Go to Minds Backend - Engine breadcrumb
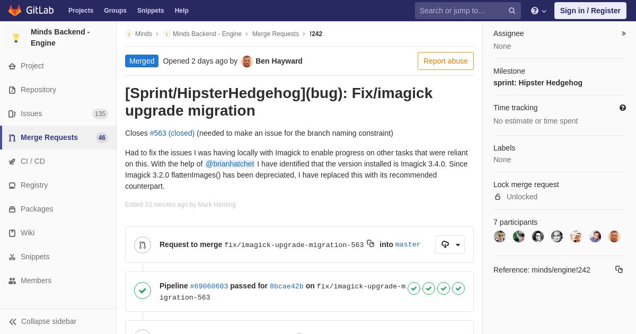This screenshot has height=334, width=636. click(x=207, y=34)
